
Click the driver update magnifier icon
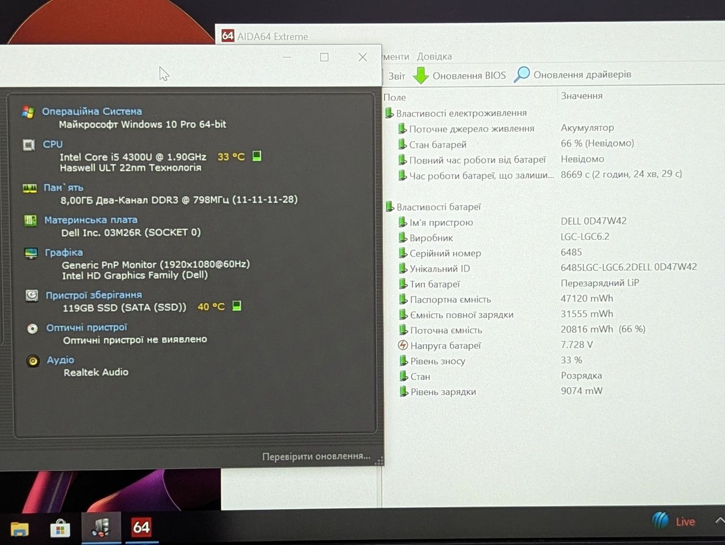coord(521,75)
